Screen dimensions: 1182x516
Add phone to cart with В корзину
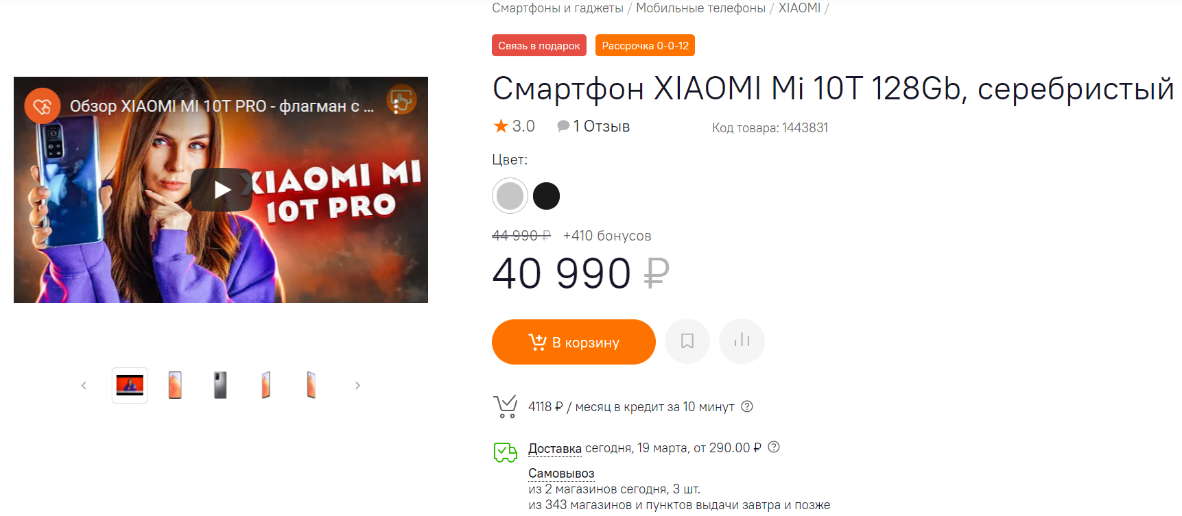[574, 342]
